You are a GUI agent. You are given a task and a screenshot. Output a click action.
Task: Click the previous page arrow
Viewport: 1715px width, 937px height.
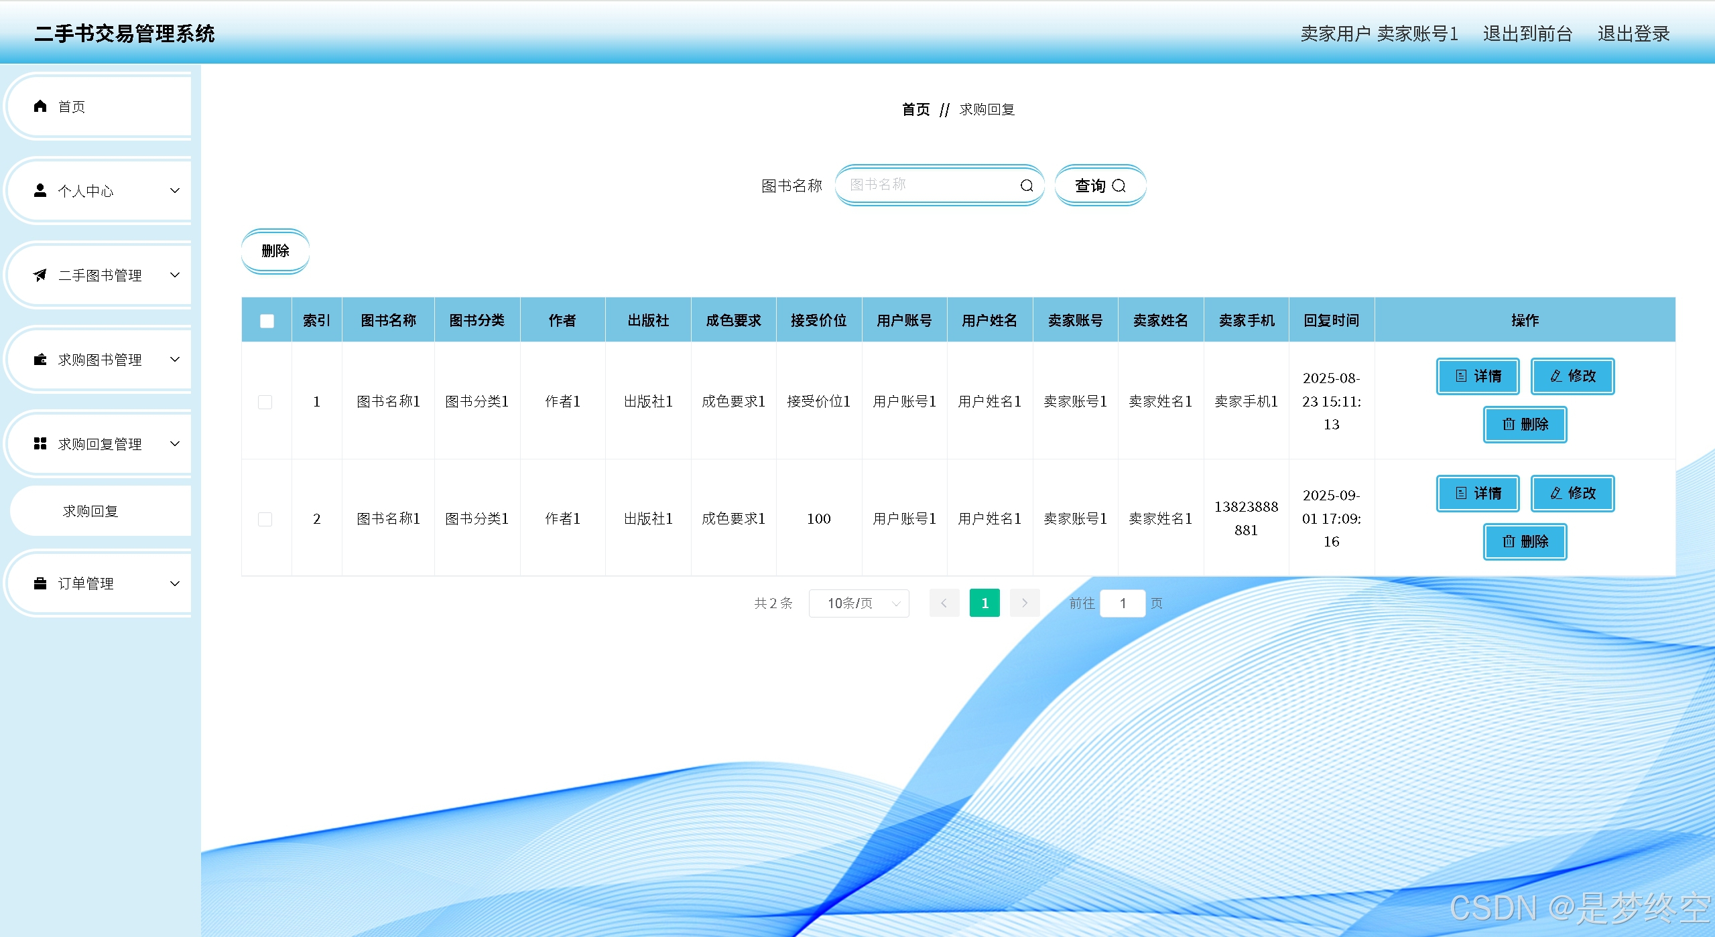pos(944,603)
